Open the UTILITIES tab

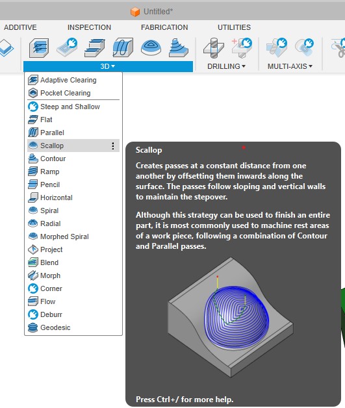pyautogui.click(x=234, y=27)
